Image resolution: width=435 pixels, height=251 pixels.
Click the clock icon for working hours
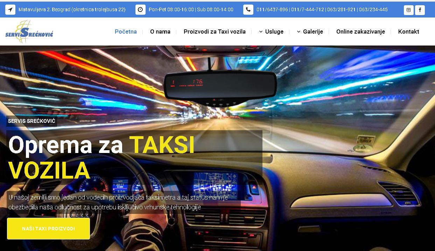pyautogui.click(x=140, y=10)
